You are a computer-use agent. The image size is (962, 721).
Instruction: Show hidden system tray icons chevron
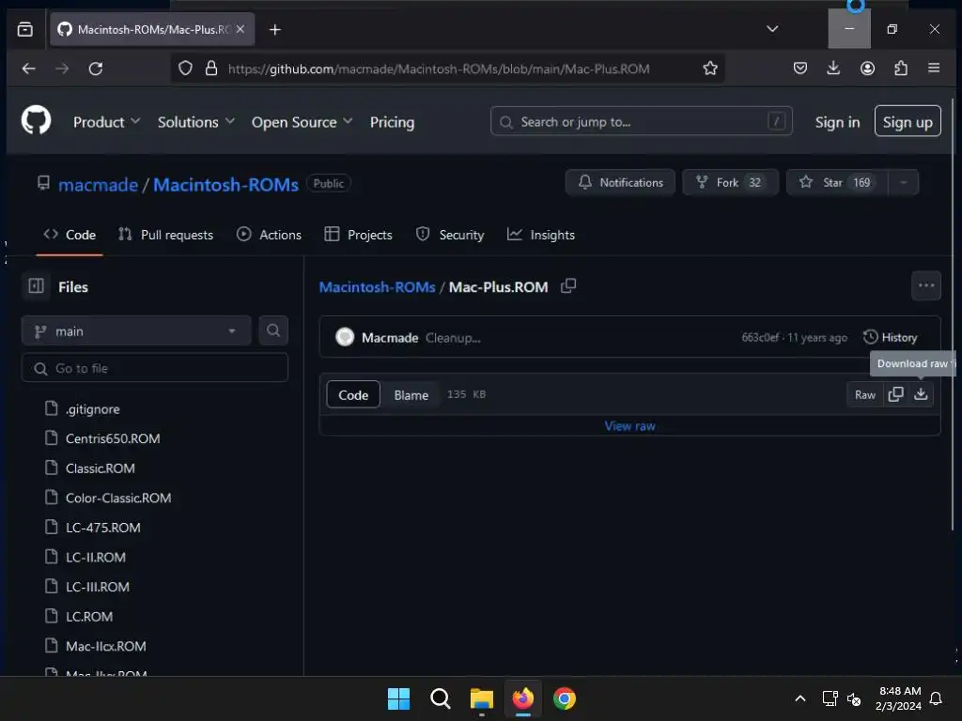click(800, 698)
